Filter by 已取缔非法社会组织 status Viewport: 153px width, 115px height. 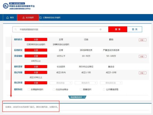[36, 44]
